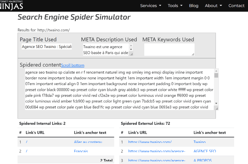Open the Services dropdown menu
This screenshot has width=248, height=164.
click(151, 6)
